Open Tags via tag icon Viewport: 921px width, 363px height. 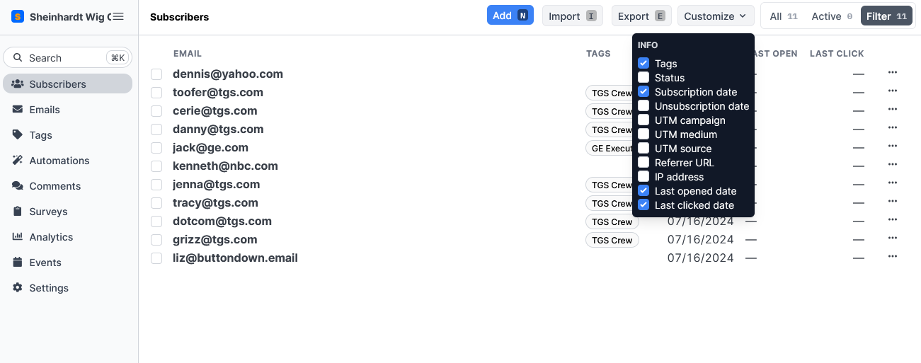(x=18, y=135)
